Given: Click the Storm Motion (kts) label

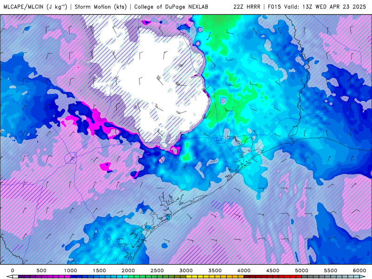Looking at the screenshot, I should point(100,7).
